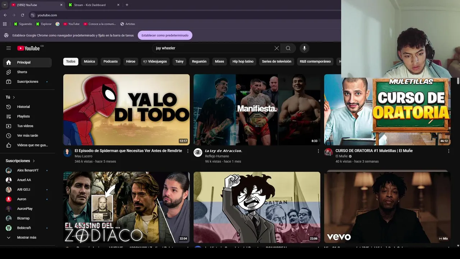
Task: Open Auron subscription channel
Action: click(27, 199)
